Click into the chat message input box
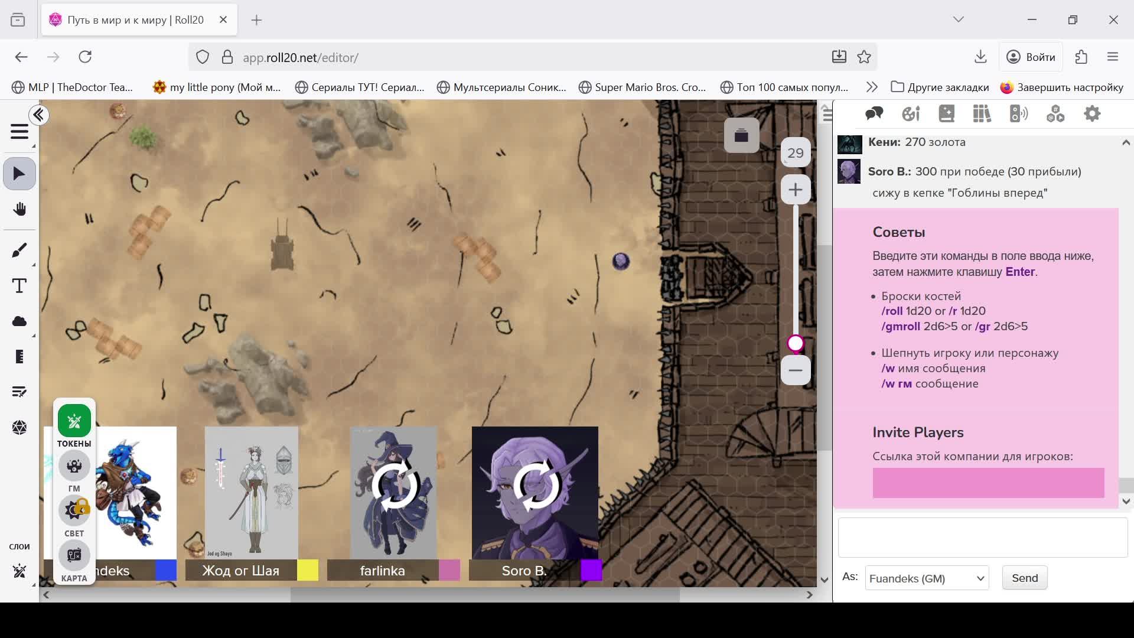The width and height of the screenshot is (1134, 638). click(x=982, y=538)
